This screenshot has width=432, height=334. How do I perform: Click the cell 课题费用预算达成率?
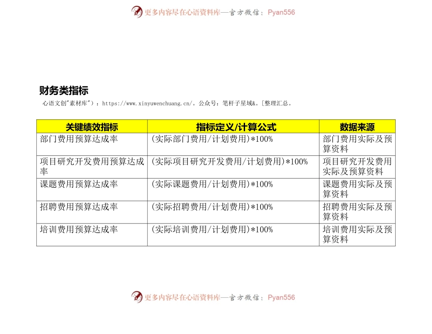tap(92, 189)
